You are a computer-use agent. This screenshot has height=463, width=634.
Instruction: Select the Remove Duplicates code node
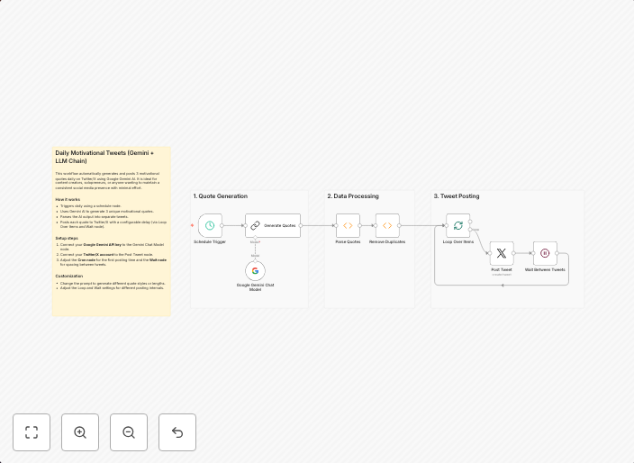point(387,225)
